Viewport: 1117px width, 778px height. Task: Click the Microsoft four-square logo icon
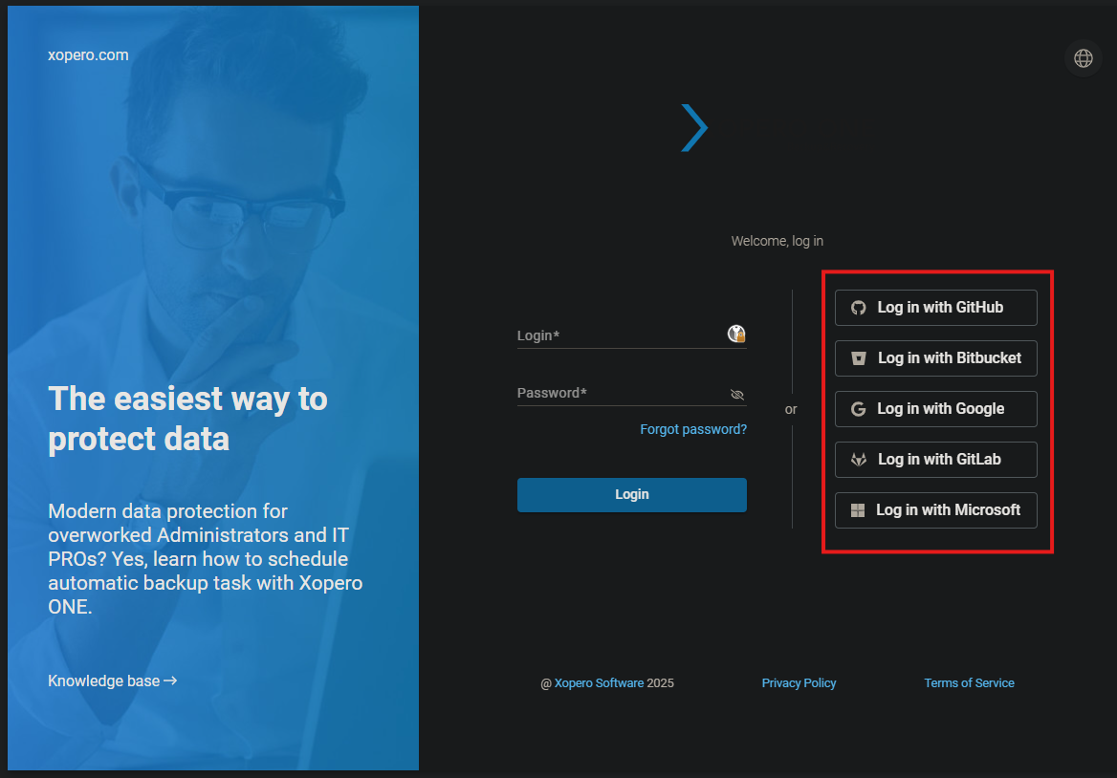click(858, 510)
